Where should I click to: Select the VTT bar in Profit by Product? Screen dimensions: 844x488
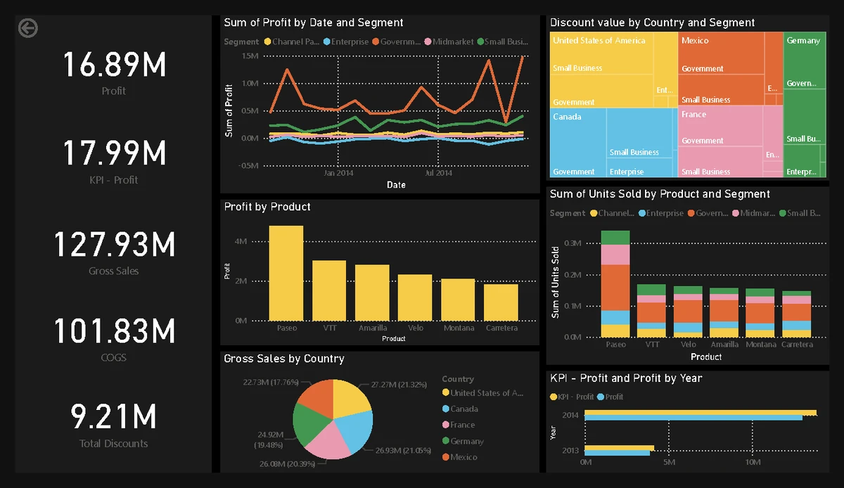coord(329,290)
